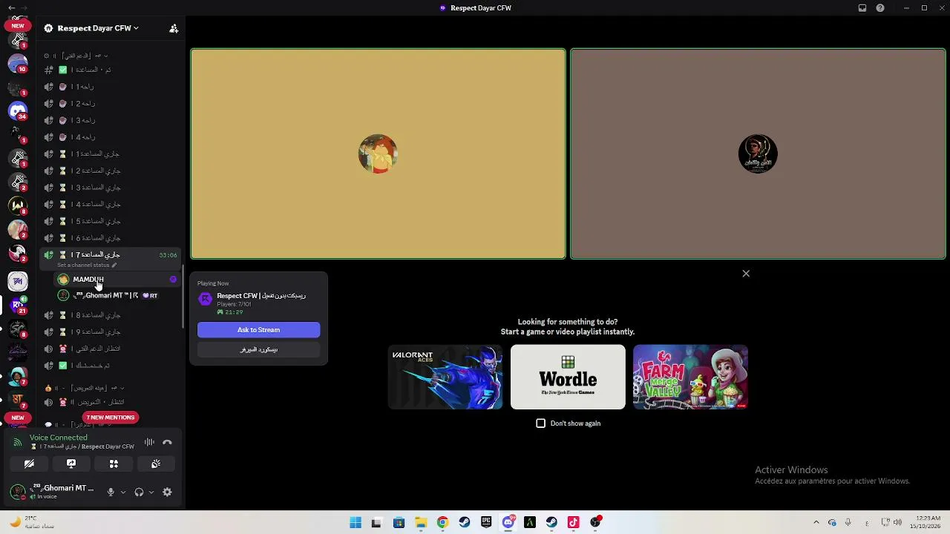Launch Epic Games from taskbar
The height and width of the screenshot is (534, 950).
coord(486,522)
